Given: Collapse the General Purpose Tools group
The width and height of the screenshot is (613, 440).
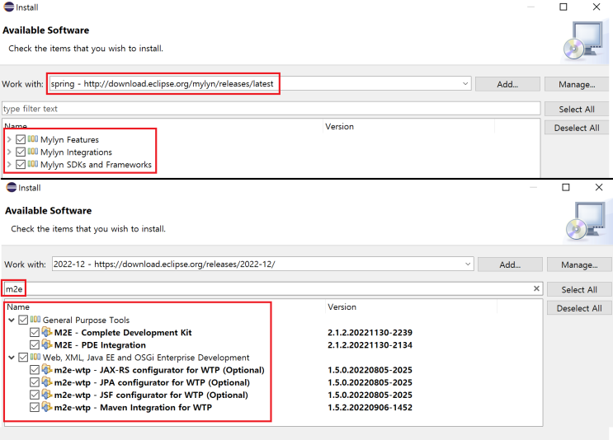Looking at the screenshot, I should (12, 321).
